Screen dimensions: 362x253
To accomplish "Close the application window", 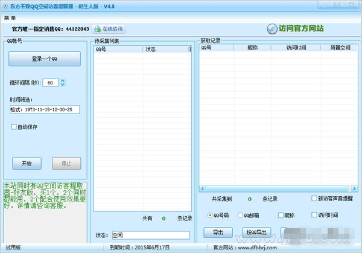I will point(351,5).
